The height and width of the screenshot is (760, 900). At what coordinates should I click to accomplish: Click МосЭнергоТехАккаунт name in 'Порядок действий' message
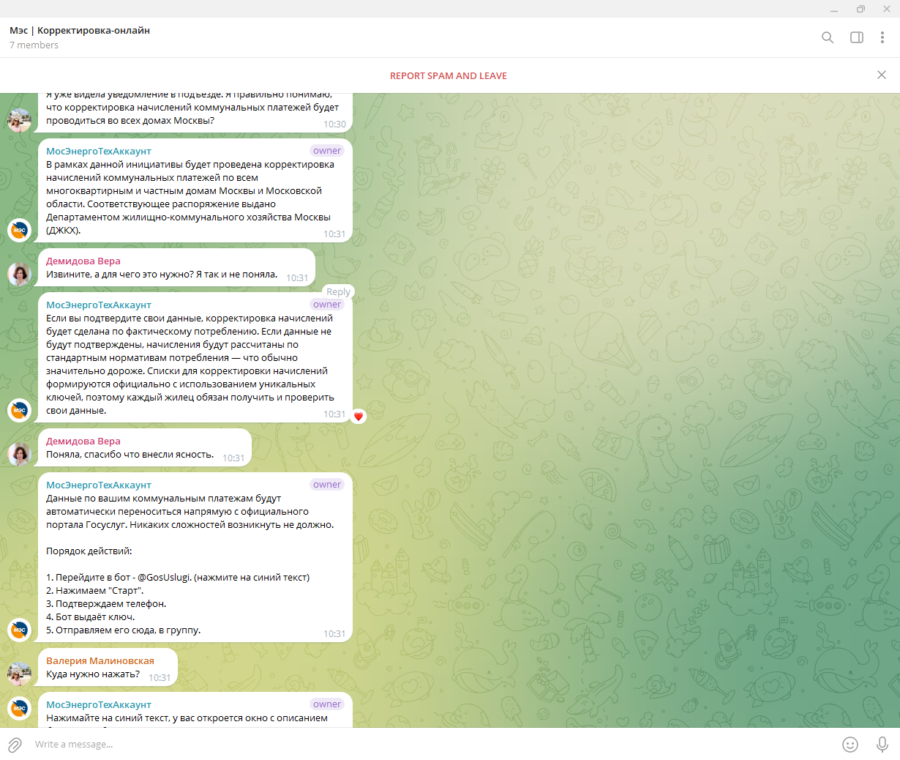[99, 485]
